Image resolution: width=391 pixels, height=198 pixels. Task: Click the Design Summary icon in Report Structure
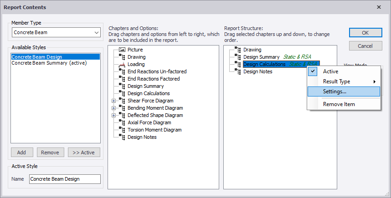[x=237, y=57]
